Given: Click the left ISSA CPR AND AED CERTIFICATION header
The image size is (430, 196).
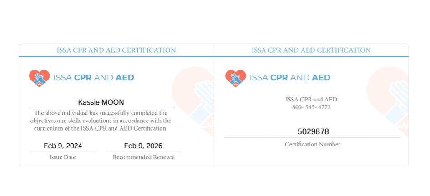Looking at the screenshot, I should coord(116,50).
